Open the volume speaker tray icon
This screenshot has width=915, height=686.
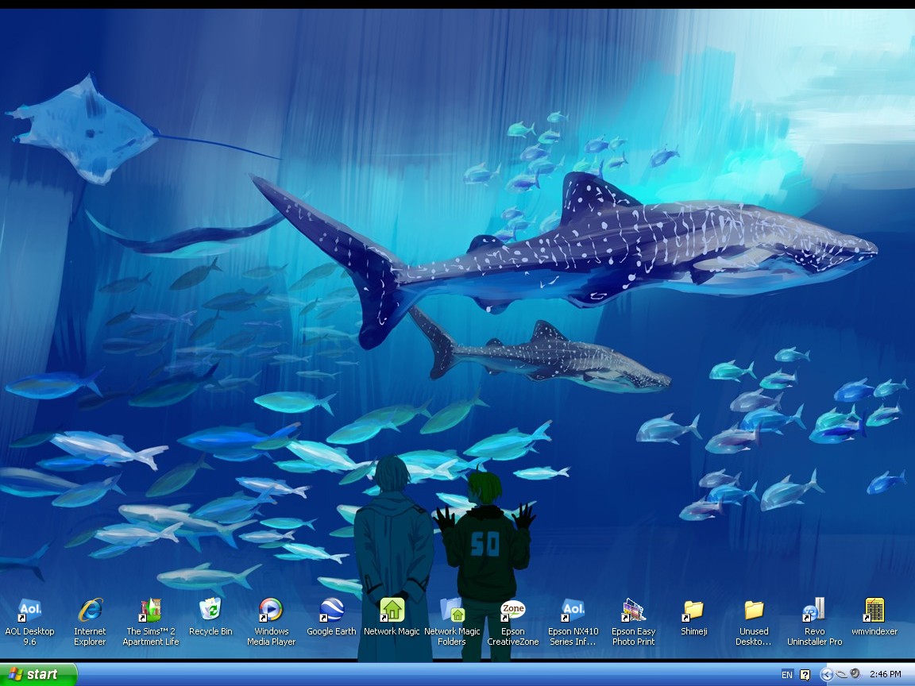pyautogui.click(x=855, y=674)
